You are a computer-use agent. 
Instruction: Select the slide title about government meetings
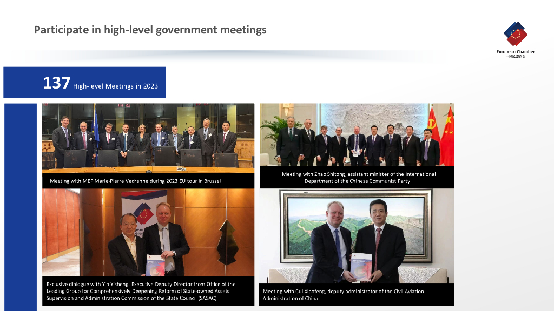pyautogui.click(x=150, y=30)
